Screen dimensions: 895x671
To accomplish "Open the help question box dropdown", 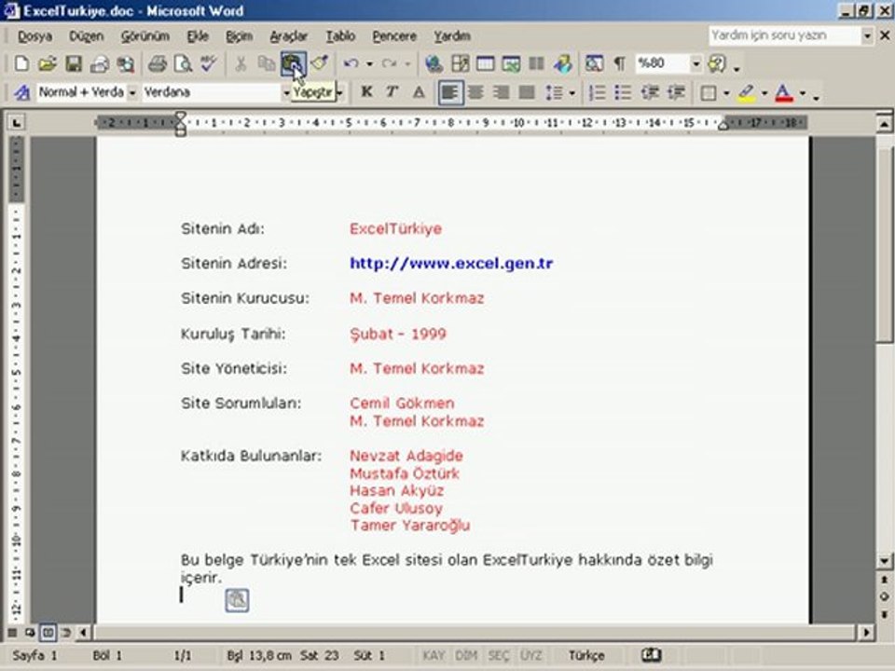I will click(867, 35).
